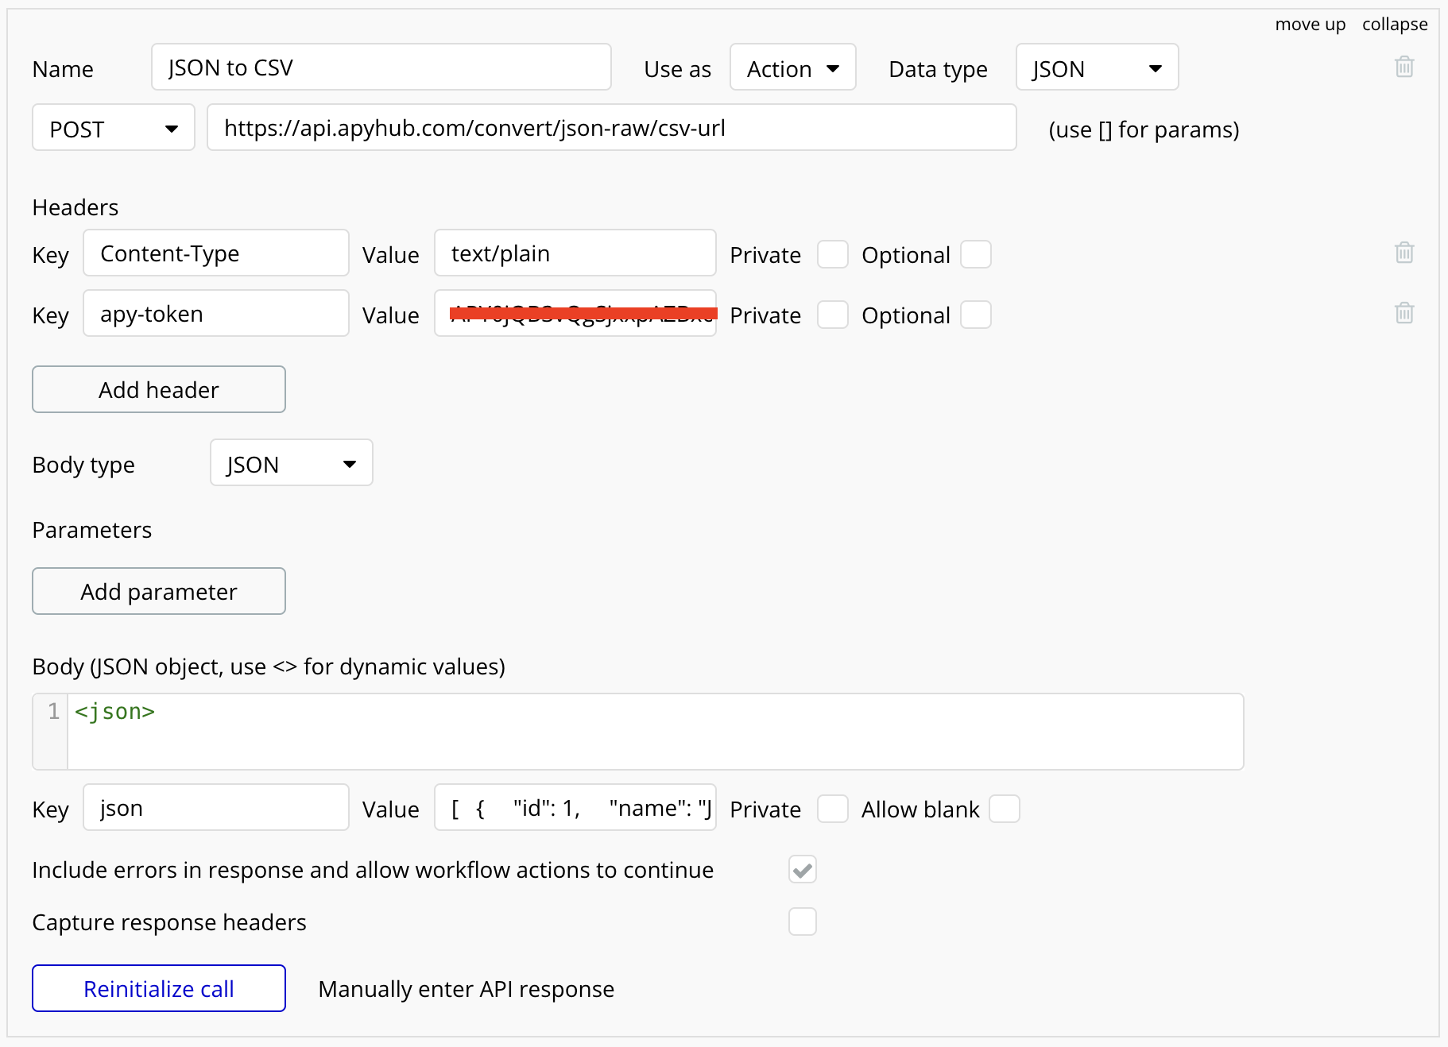Mark json parameter as Private

833,809
